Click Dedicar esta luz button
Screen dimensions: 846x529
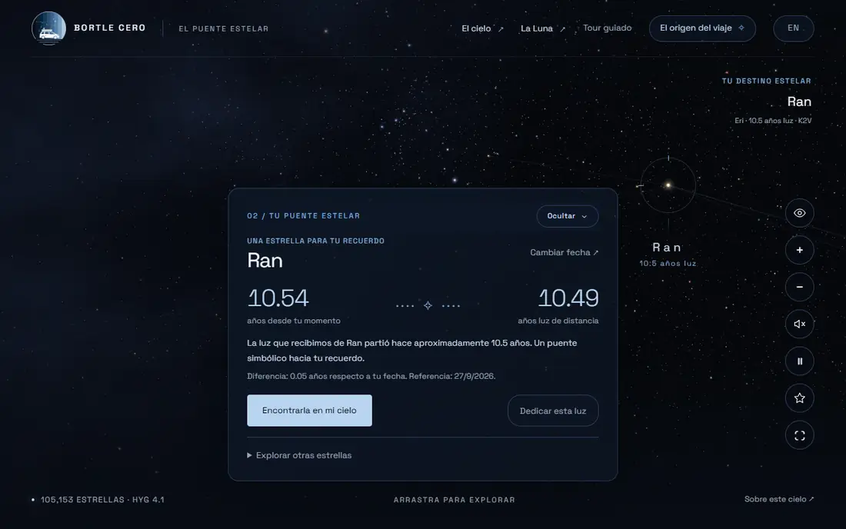click(x=552, y=411)
